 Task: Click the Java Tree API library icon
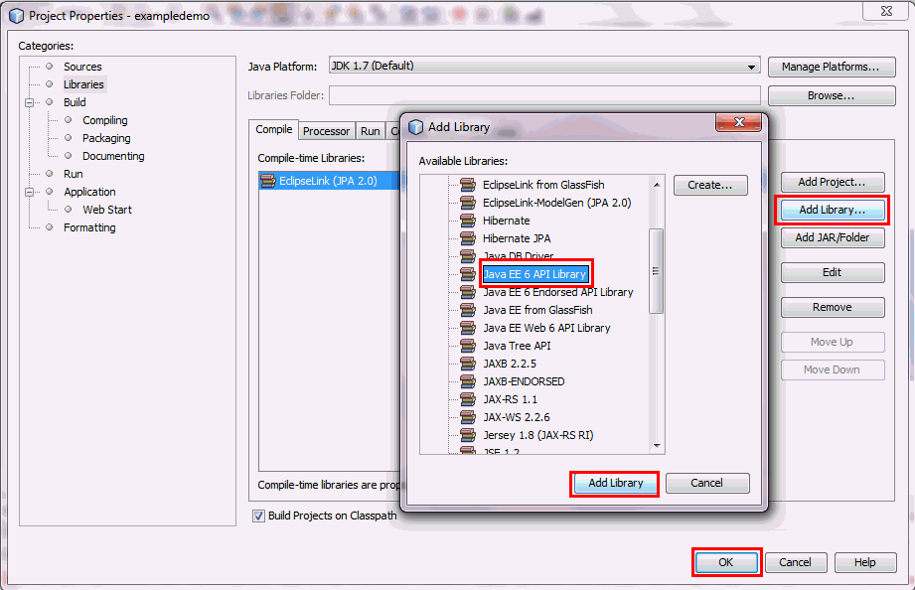tap(467, 346)
